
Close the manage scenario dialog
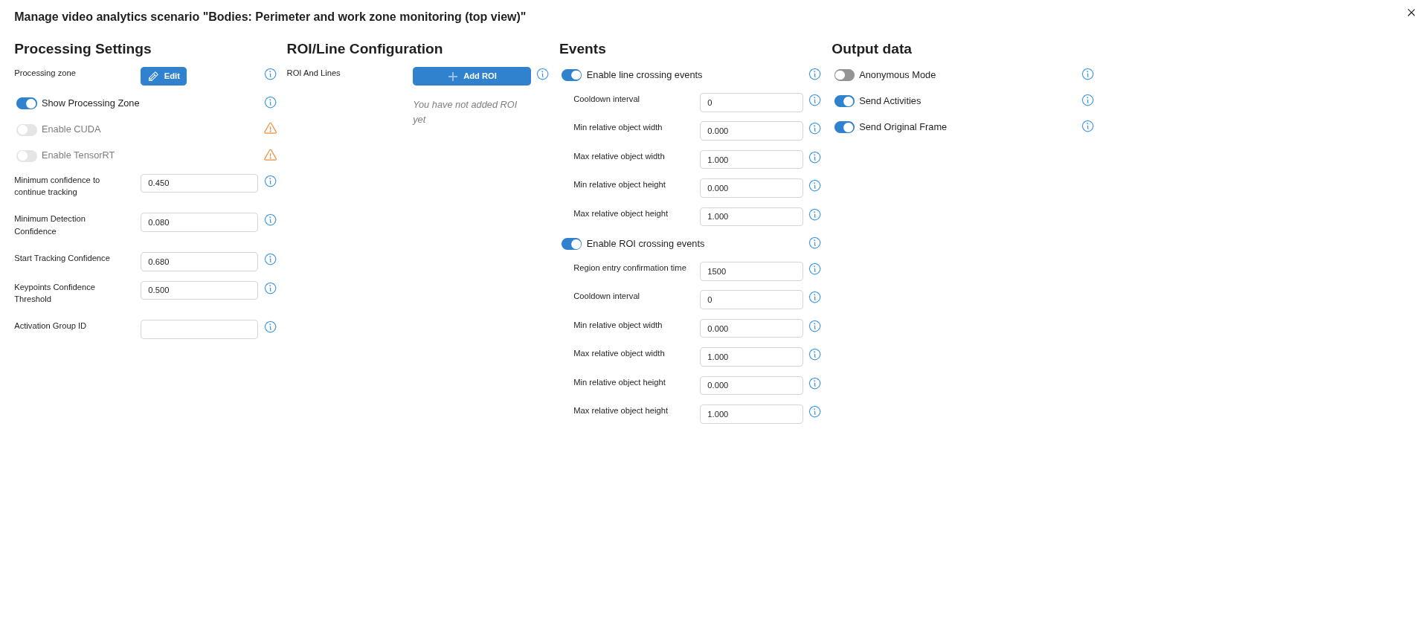[1411, 13]
